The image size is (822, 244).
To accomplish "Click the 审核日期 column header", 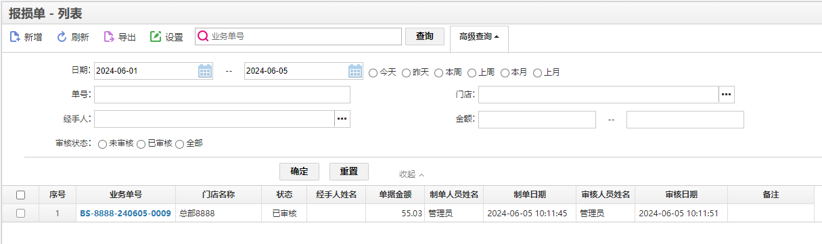I will 681,195.
